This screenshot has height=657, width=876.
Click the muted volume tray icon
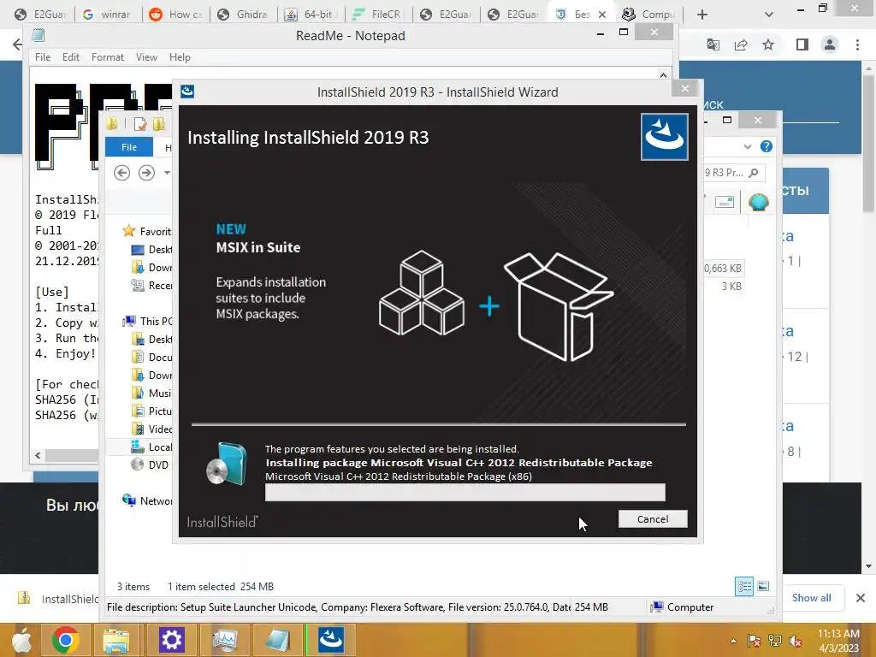pyautogui.click(x=795, y=641)
